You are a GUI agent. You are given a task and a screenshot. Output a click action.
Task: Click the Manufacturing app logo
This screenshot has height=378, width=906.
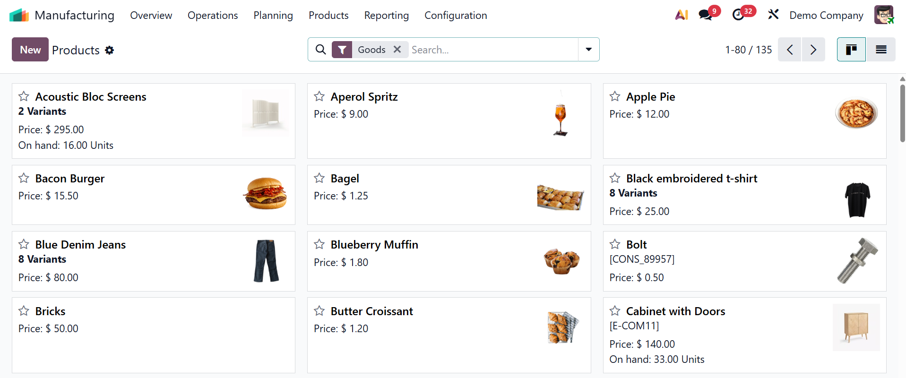click(x=19, y=15)
